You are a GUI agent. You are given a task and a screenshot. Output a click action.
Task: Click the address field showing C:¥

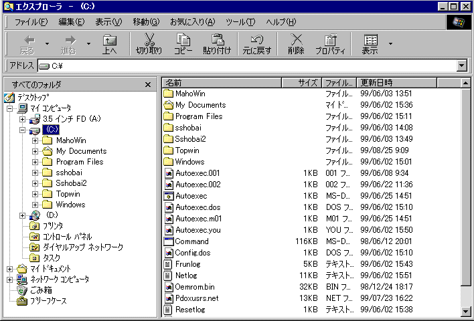247,66
